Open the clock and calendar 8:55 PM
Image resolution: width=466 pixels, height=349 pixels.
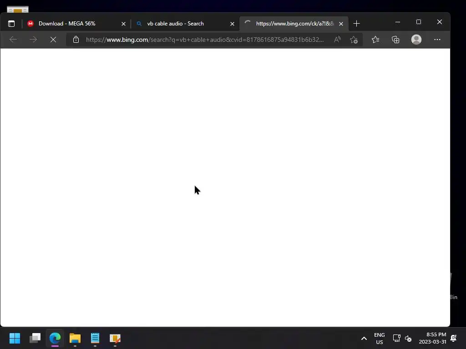(432, 338)
